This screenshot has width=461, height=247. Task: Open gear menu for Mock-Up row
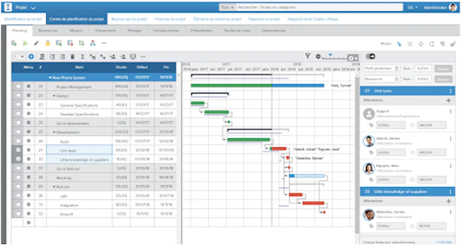click(x=29, y=177)
